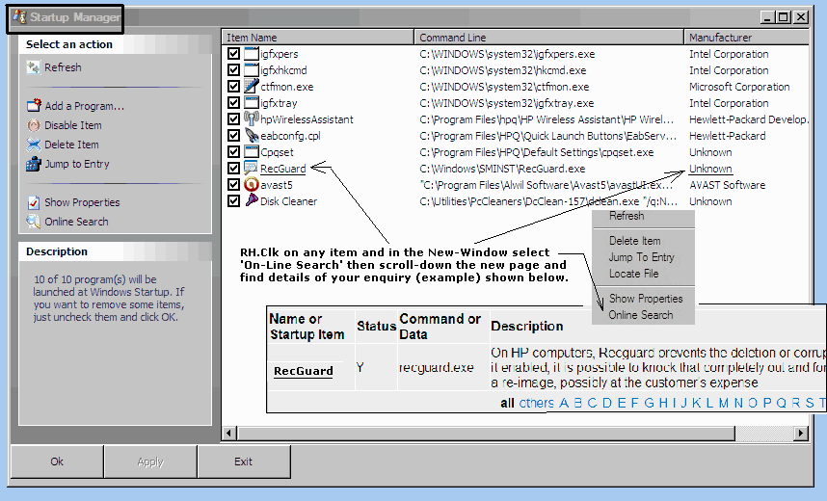
Task: Click the Show Properties icon
Action: [34, 202]
